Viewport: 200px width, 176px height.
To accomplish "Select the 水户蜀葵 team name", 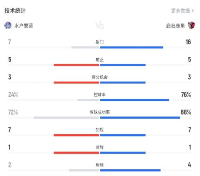I will pyautogui.click(x=24, y=26).
